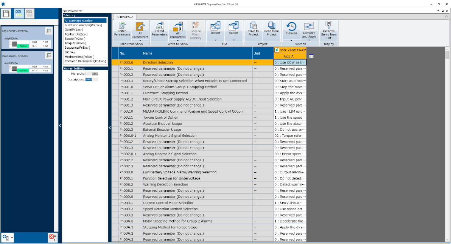
Task: Expand the Export dropdown arrow
Action: pyautogui.click(x=234, y=40)
